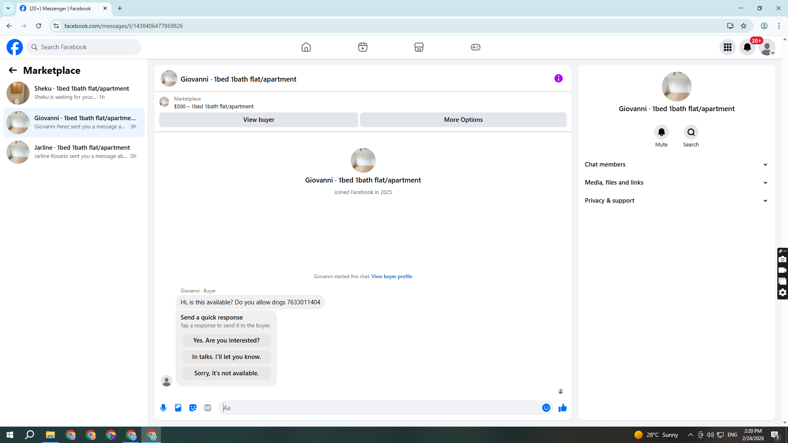
Task: Open the sticker picker icon
Action: click(193, 408)
